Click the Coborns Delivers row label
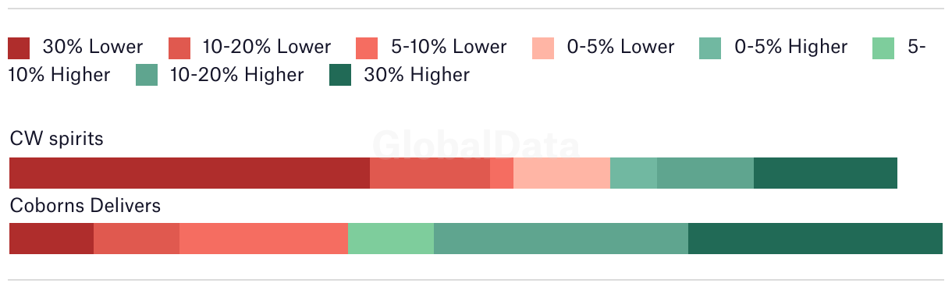 (85, 206)
